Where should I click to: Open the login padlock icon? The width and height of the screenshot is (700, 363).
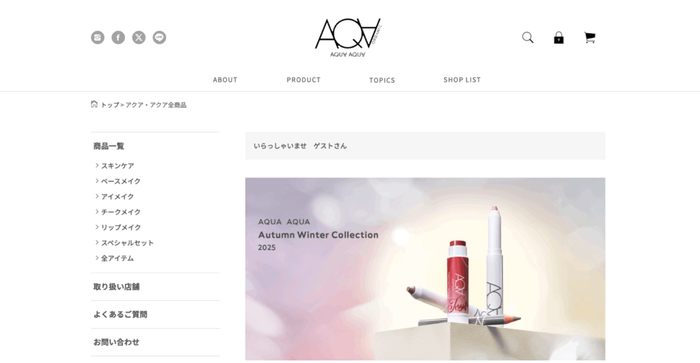558,38
